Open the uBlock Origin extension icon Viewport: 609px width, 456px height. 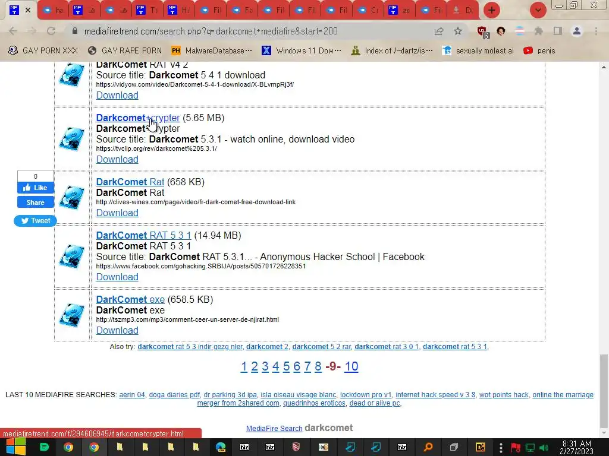[483, 32]
